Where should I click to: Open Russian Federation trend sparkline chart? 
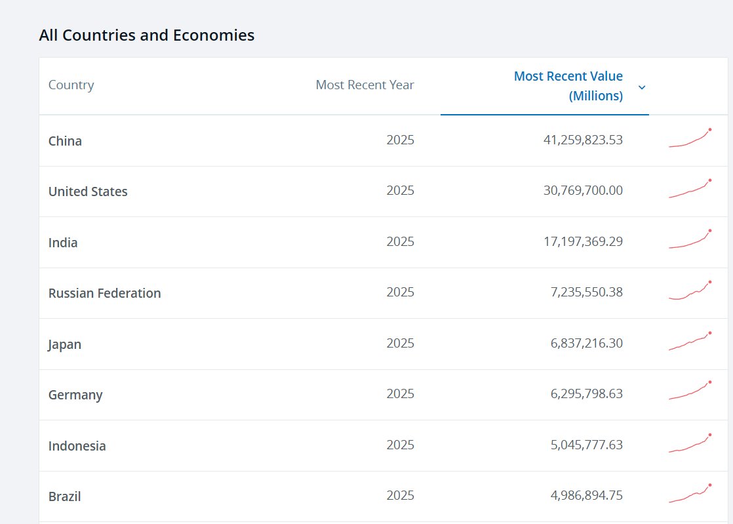pyautogui.click(x=690, y=291)
